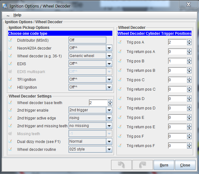Screen dimensions: 199x174
Task: Expand the 2nd trigger and missing teeth dropdown
Action: (x=109, y=126)
